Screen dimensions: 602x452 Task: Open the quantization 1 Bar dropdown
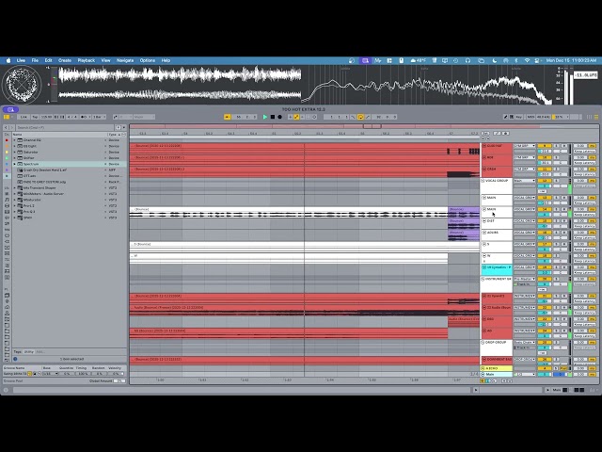98,117
